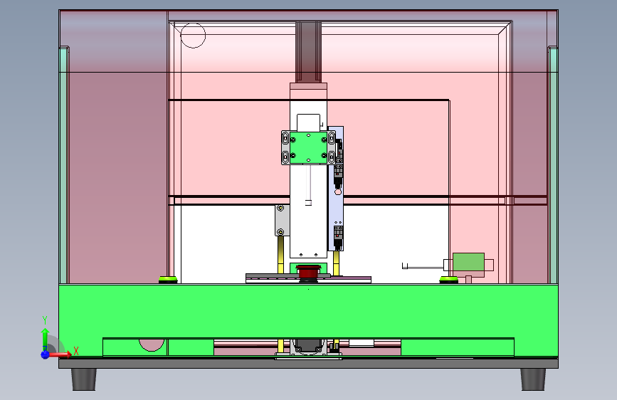Select the motor beneath the base center
Image resolution: width=617 pixels, height=400 pixels.
click(x=308, y=347)
